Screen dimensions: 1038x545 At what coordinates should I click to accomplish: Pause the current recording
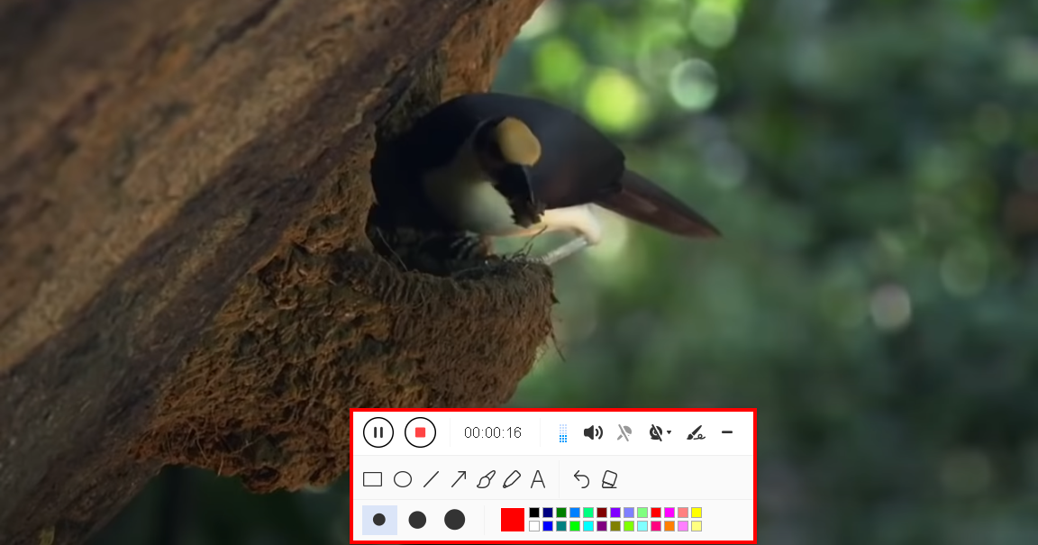point(379,431)
